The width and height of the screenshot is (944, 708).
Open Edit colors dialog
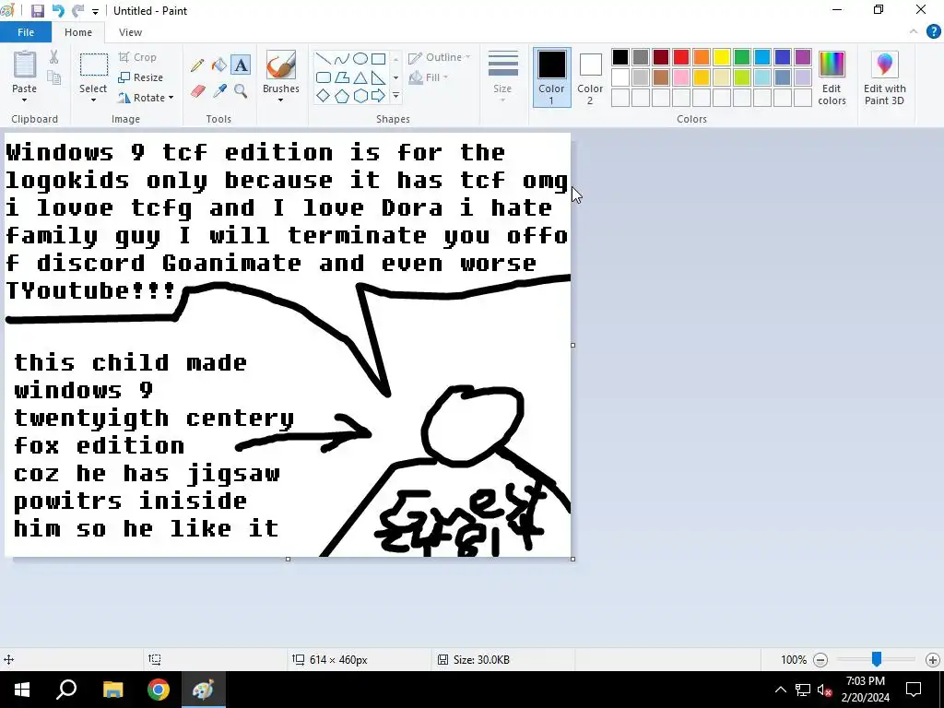click(832, 78)
